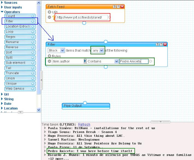Viewport: 194px width, 160px height.
Task: Expand the Pedro Aniceto feed item
Action: point(45,151)
